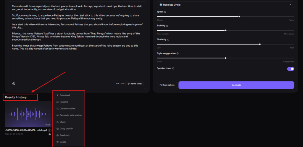The image size is (303, 147).
Task: Click the Reset options button
Action: coord(167,85)
